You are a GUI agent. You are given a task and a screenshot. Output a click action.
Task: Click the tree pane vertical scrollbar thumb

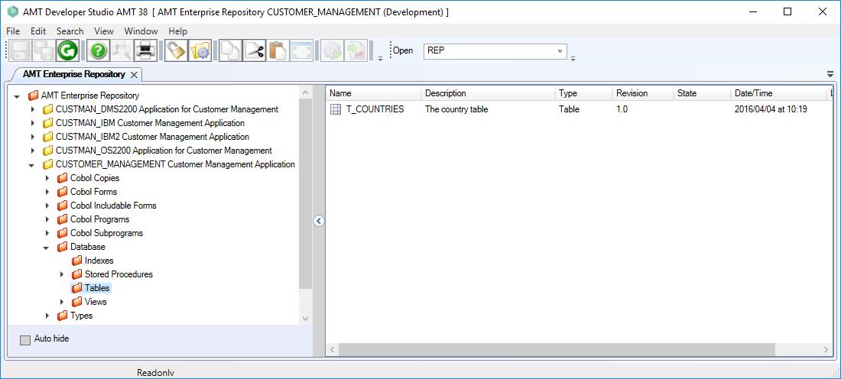click(x=305, y=194)
